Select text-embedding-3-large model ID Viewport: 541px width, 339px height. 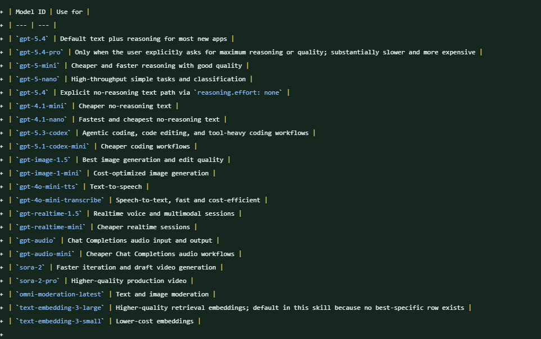(x=60, y=308)
